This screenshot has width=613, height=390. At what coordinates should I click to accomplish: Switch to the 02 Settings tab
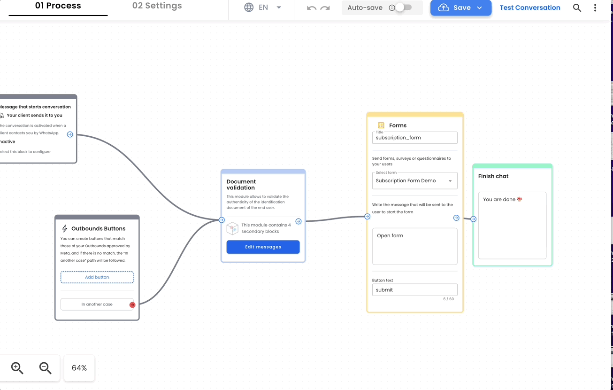[x=157, y=6]
